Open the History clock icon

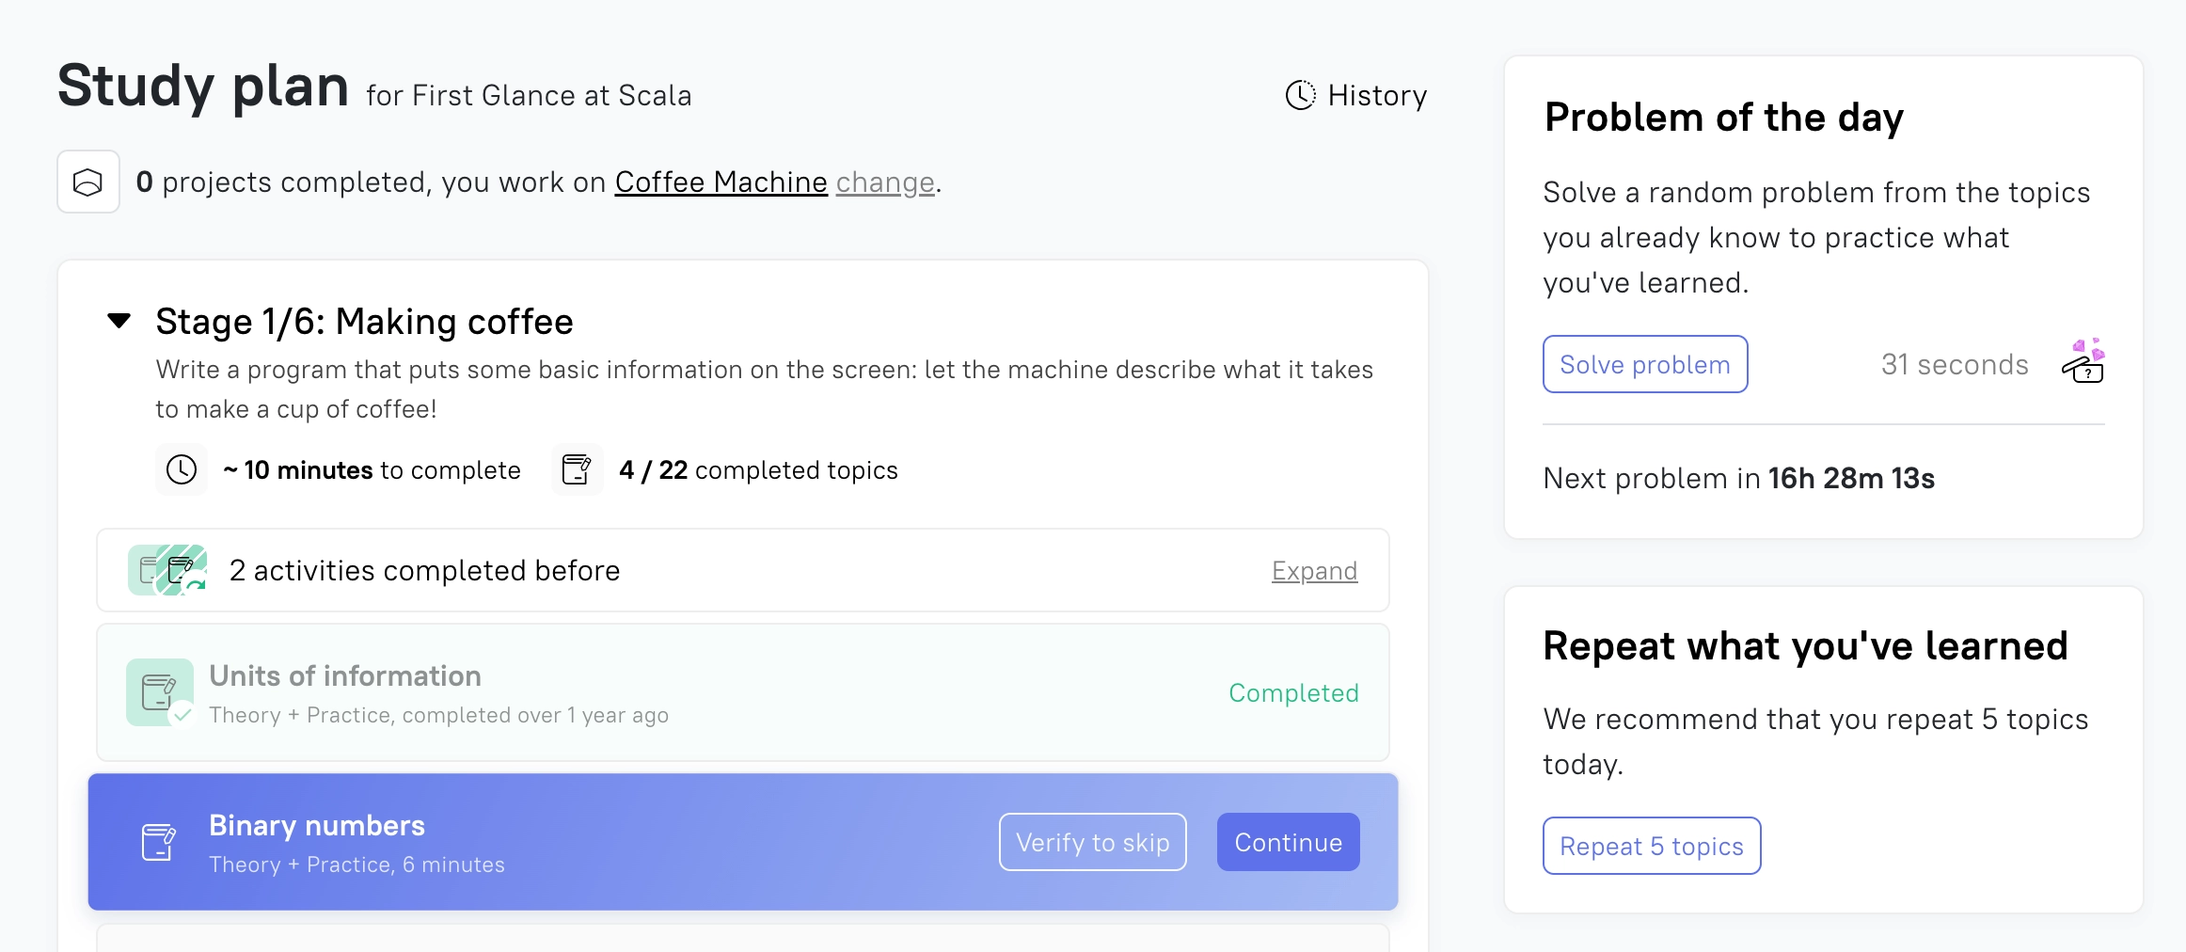[1300, 95]
